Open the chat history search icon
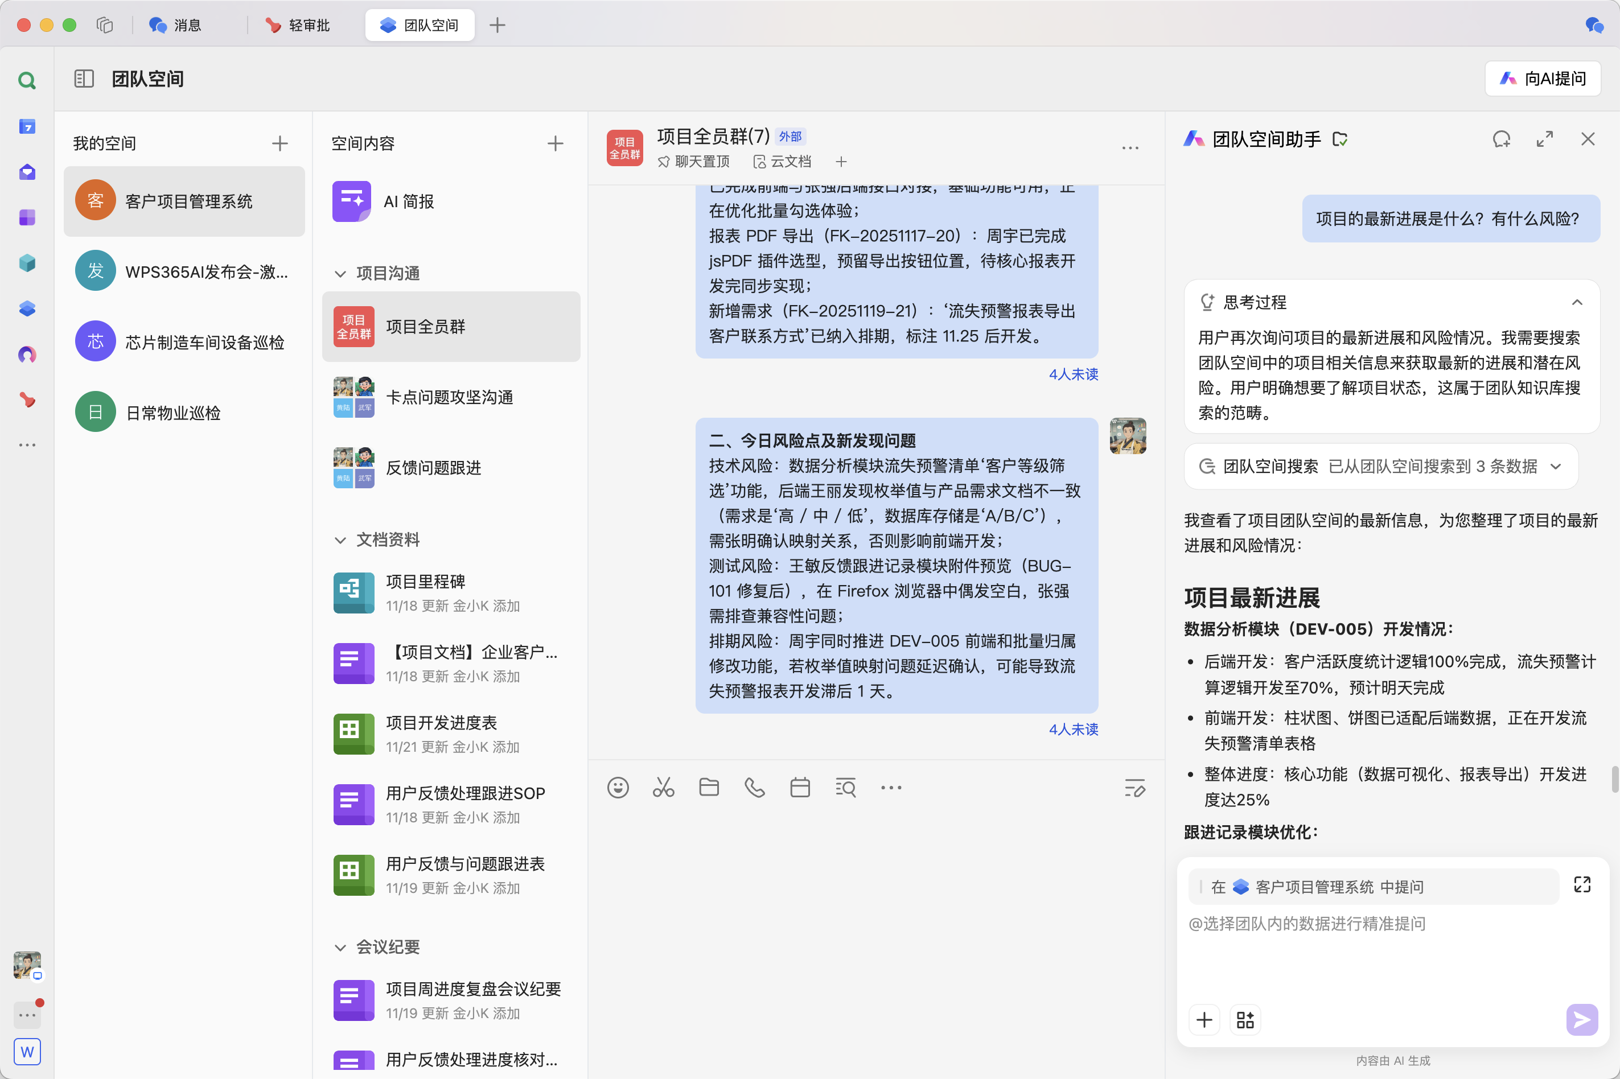This screenshot has width=1620, height=1079. point(845,787)
